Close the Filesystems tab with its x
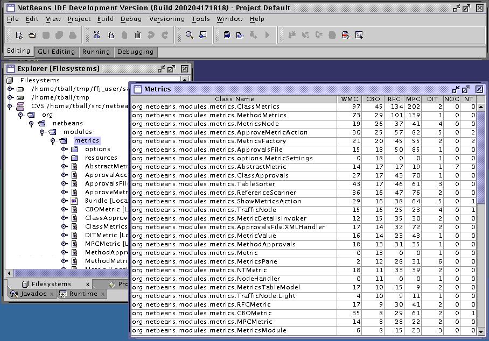489x341 pixels. (x=88, y=284)
